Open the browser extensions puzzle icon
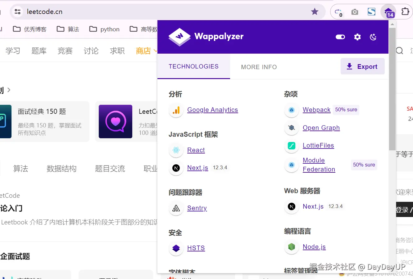This screenshot has width=413, height=279. tap(405, 11)
